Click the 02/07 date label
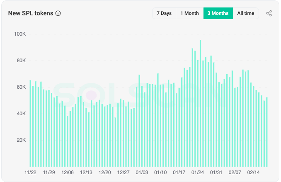This screenshot has height=182, width=281. (235, 172)
